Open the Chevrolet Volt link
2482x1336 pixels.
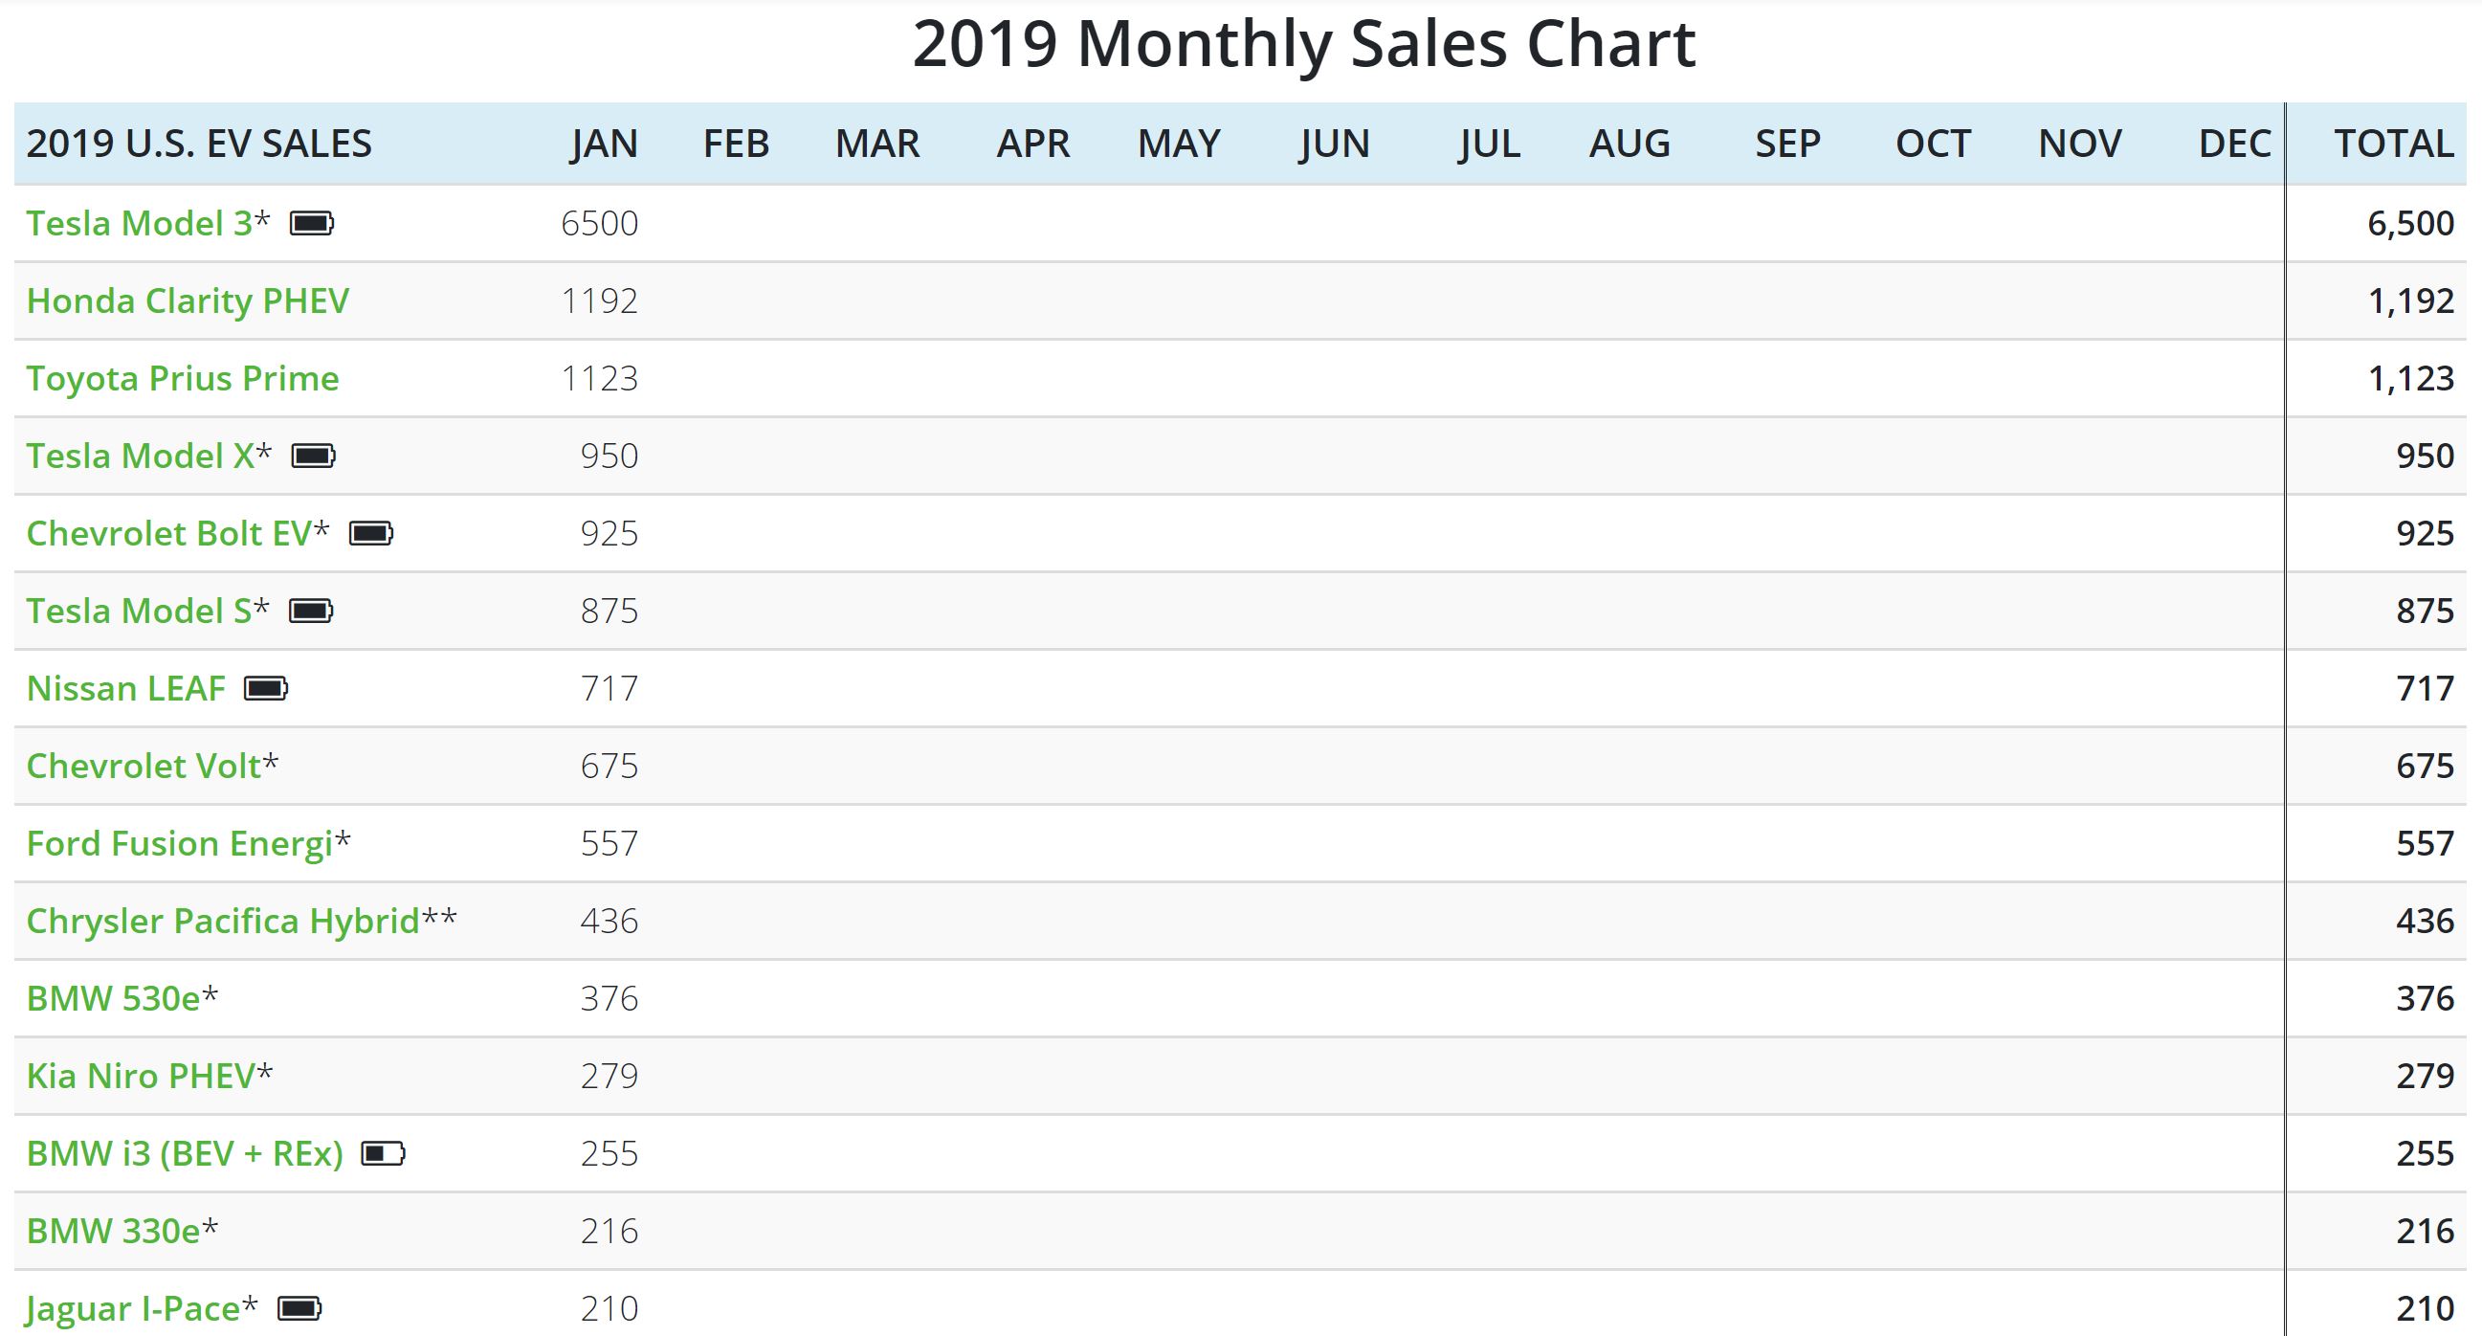pyautogui.click(x=144, y=766)
